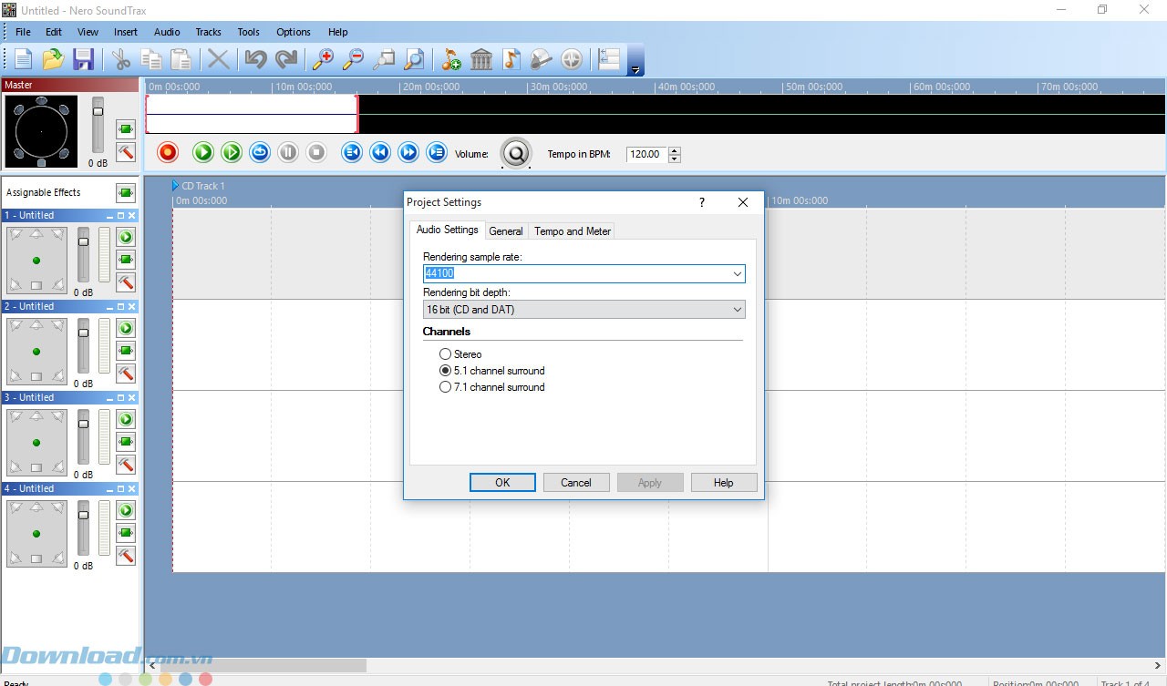Open the Tracks menu

pyautogui.click(x=208, y=32)
